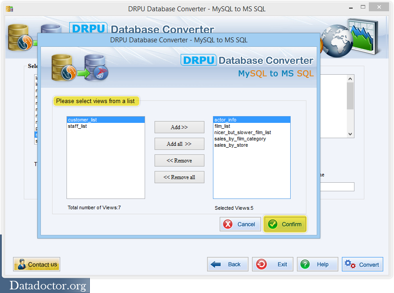394x293 pixels.
Task: Click the chart icon in main window banner
Action: (x=364, y=36)
